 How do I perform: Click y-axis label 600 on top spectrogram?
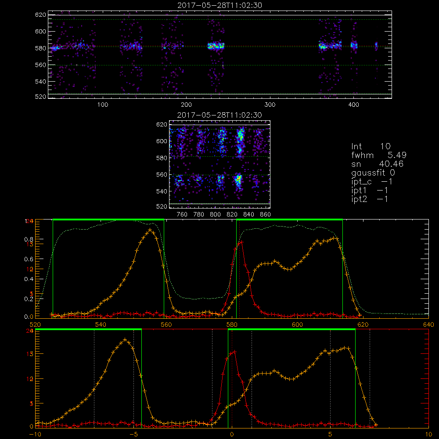[40, 31]
